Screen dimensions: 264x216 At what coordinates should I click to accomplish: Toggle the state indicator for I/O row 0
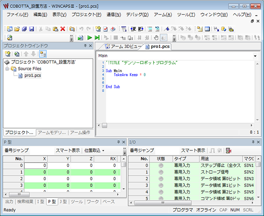161,165
